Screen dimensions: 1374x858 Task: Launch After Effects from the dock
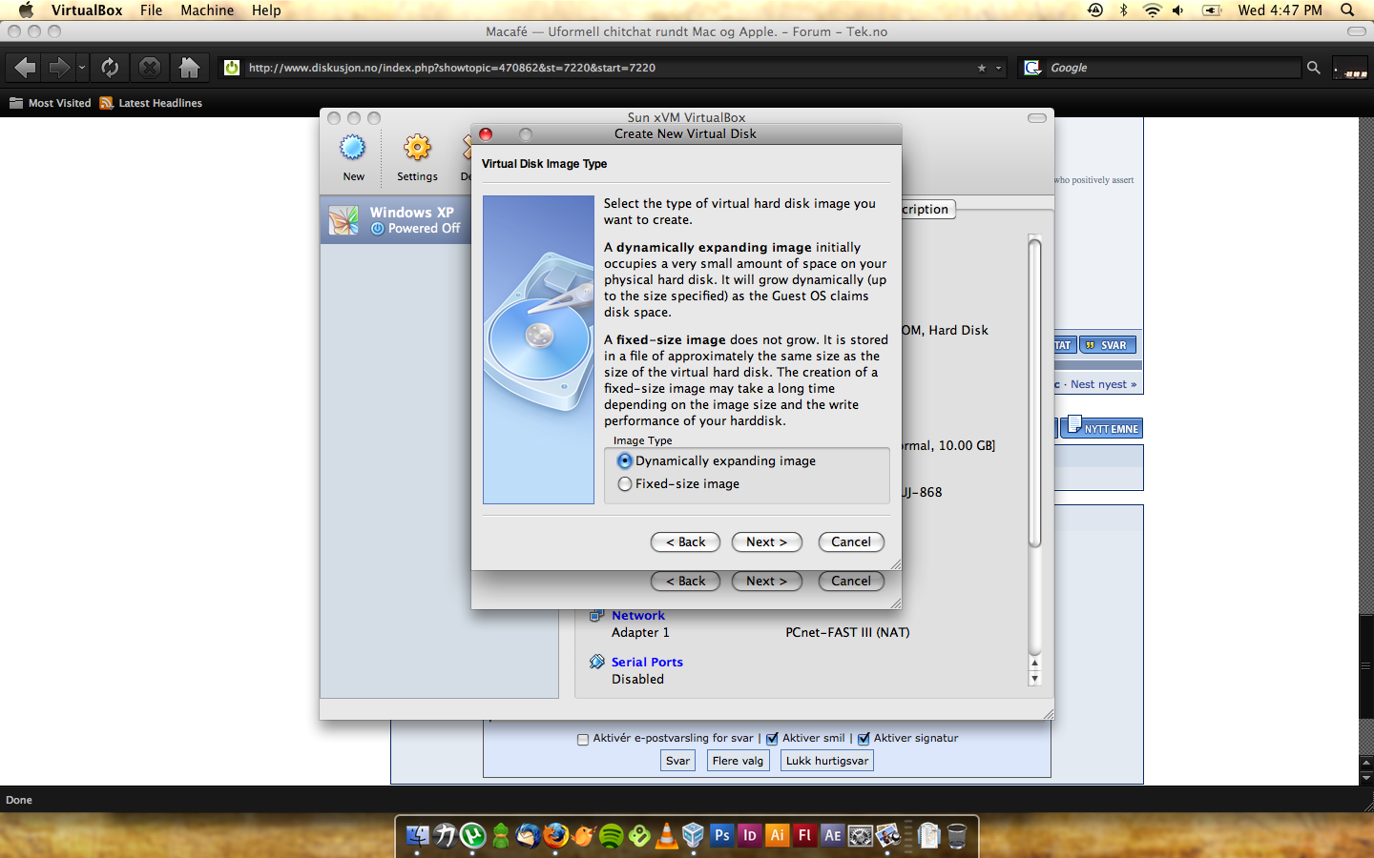pos(833,836)
